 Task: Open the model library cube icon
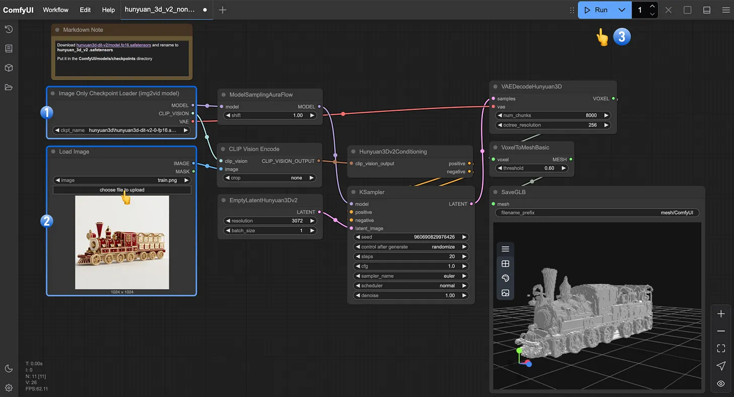(9, 68)
